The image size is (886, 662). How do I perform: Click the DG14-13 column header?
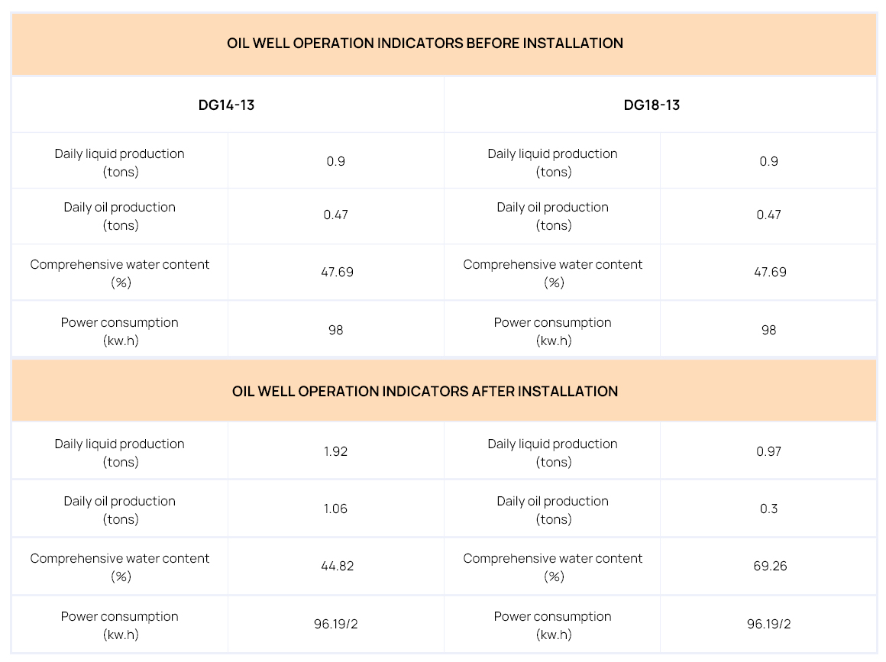coord(227,105)
